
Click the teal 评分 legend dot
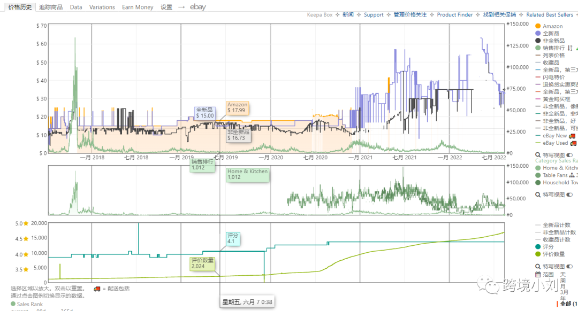(538, 247)
